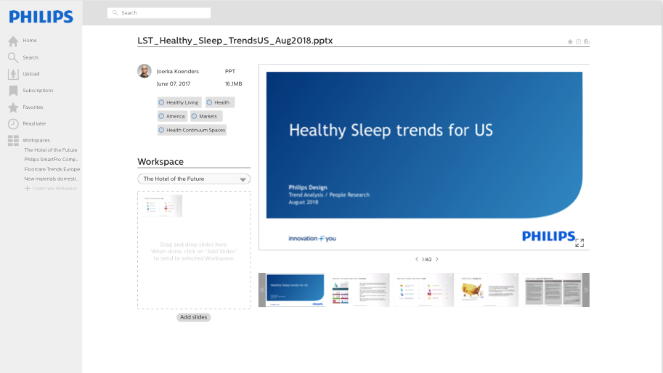The image size is (663, 373).
Task: Go to previous slide with left chevron
Action: pyautogui.click(x=417, y=259)
